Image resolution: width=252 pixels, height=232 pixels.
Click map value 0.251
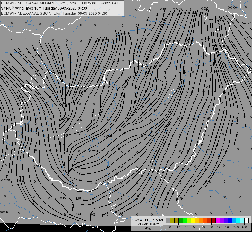(x=164, y=9)
